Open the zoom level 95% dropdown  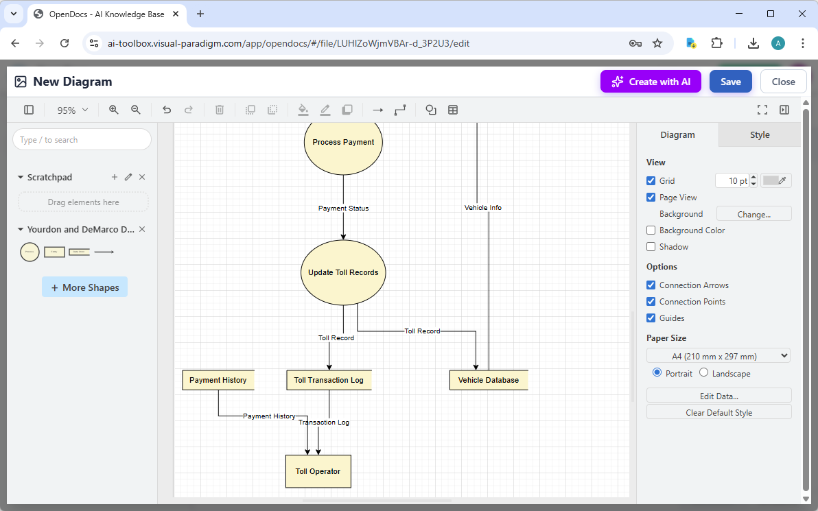[71, 110]
